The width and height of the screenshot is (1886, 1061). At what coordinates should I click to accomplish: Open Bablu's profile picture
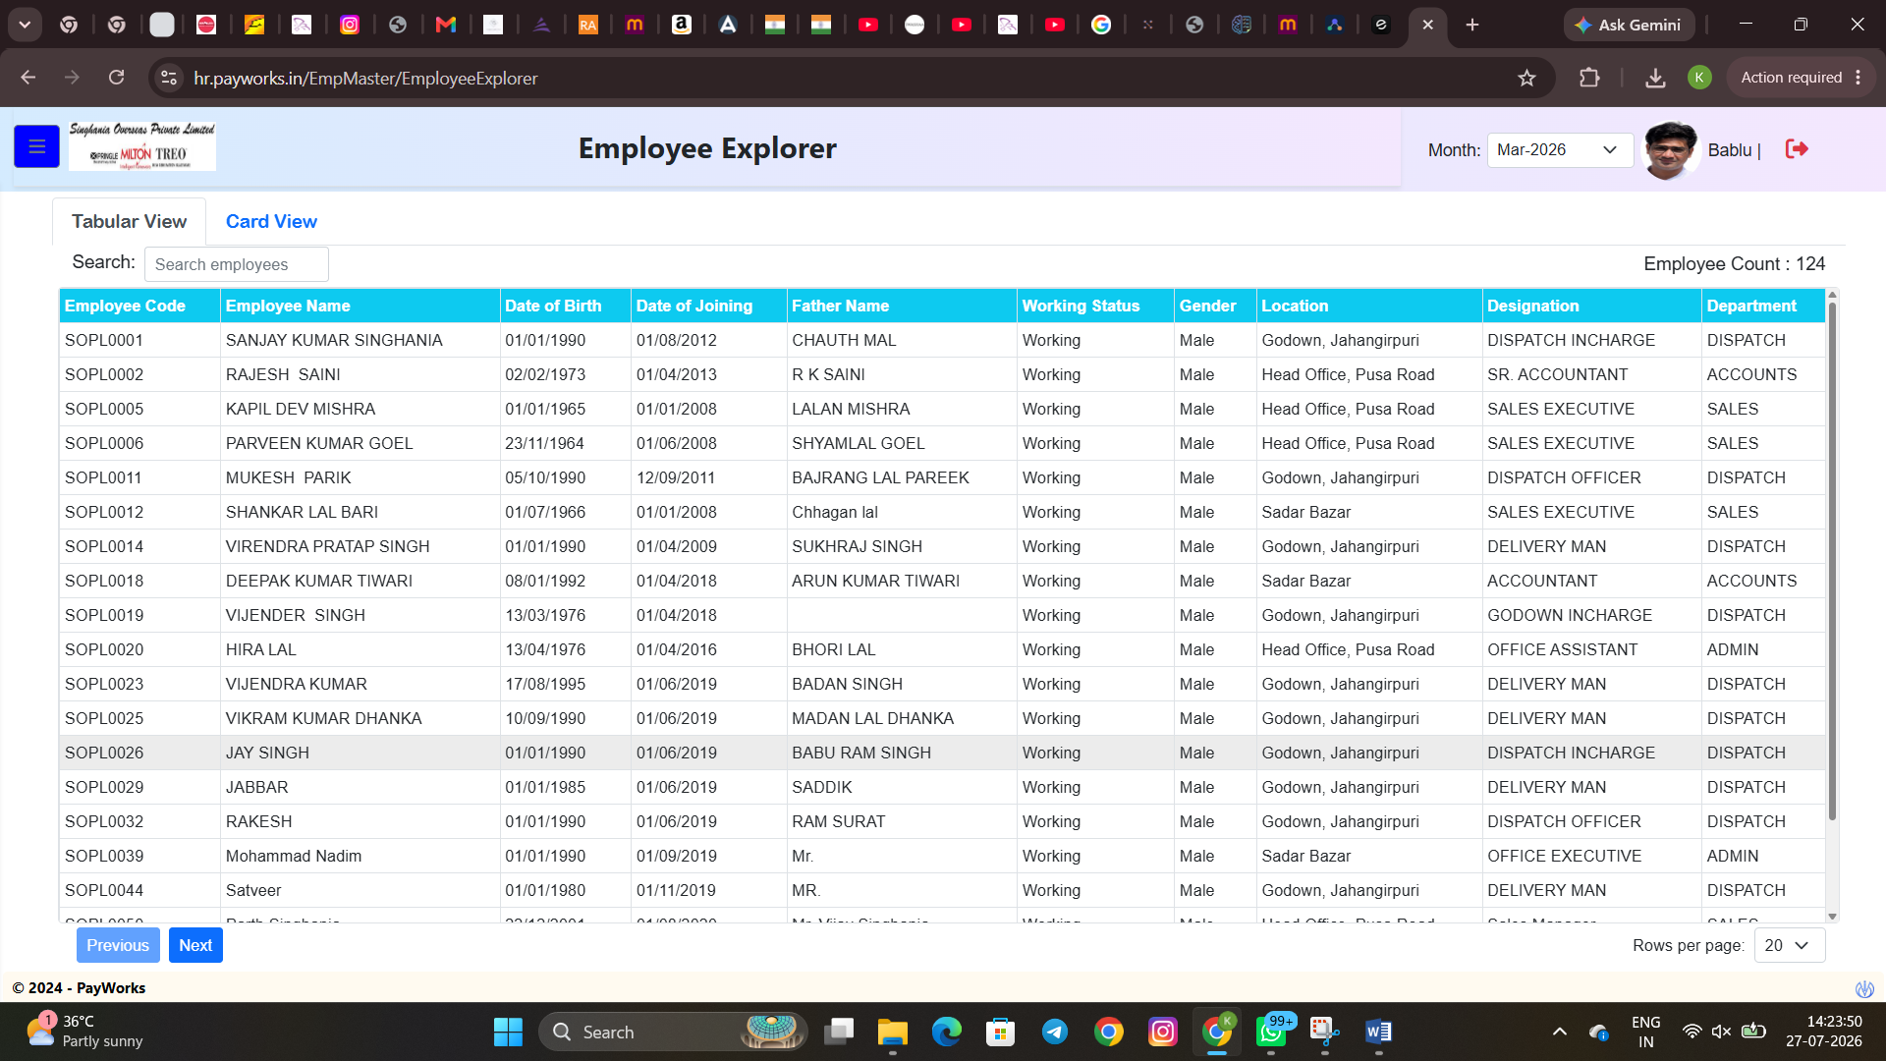coord(1670,149)
